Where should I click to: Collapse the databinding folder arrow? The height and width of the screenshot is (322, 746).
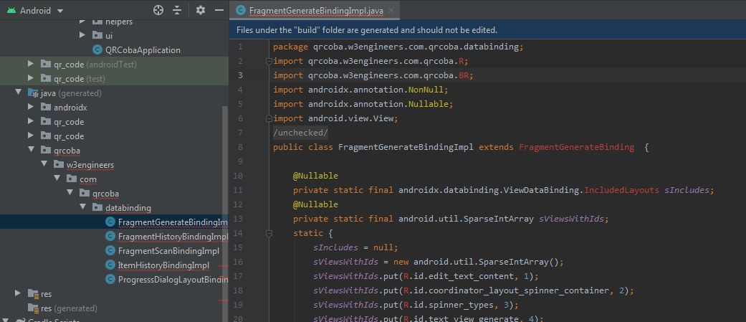pos(82,207)
